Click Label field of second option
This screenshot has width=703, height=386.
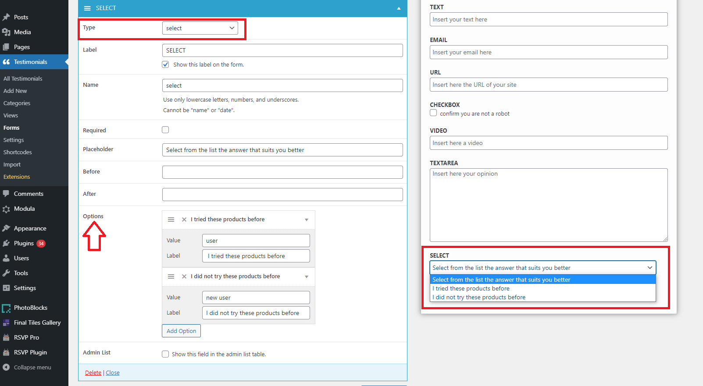point(256,313)
